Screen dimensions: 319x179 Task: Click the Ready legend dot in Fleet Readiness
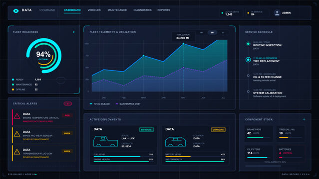tap(13, 80)
